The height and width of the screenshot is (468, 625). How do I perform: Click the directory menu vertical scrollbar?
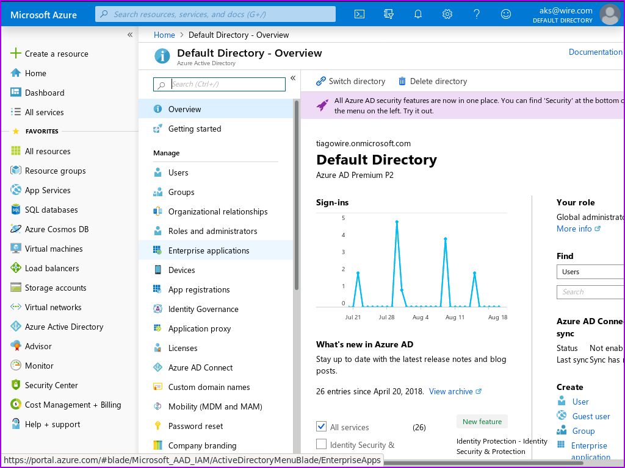tap(296, 195)
